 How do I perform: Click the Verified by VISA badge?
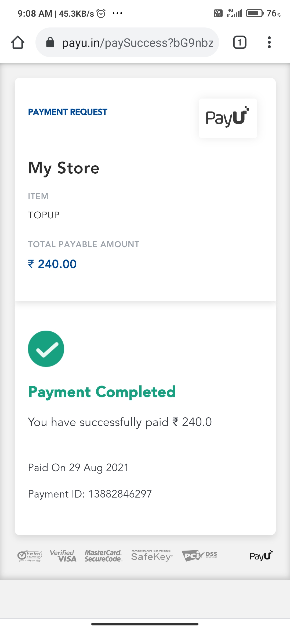point(63,556)
